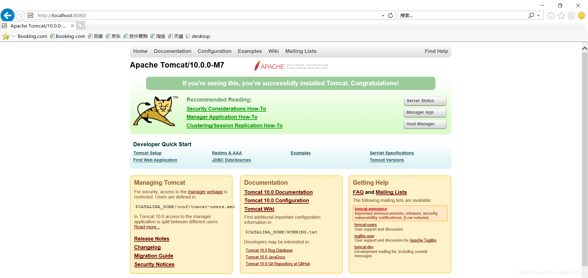Click the Manager App button
The width and height of the screenshot is (588, 278).
pyautogui.click(x=425, y=112)
